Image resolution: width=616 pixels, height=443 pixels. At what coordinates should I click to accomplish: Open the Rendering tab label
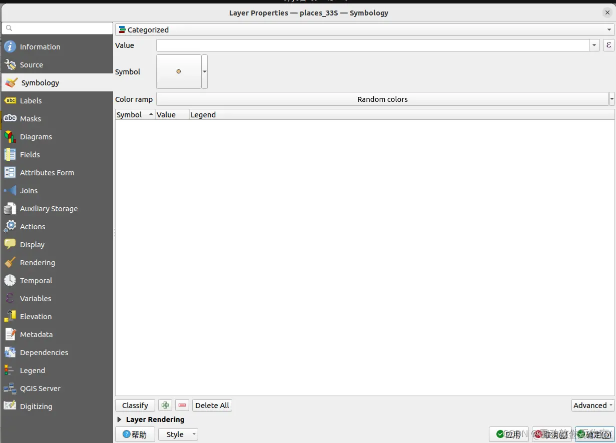pyautogui.click(x=38, y=263)
